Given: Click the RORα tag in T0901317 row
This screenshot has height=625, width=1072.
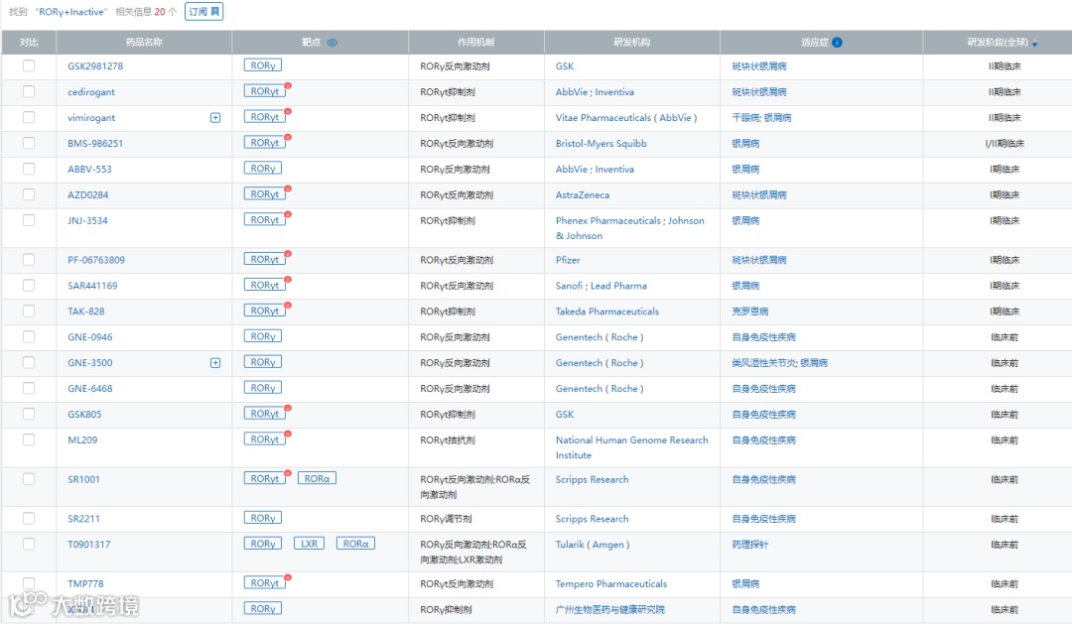Looking at the screenshot, I should point(355,544).
